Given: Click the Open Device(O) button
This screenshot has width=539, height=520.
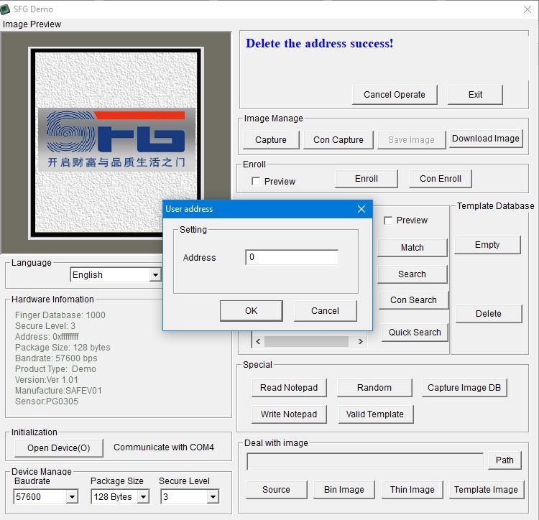Looking at the screenshot, I should pyautogui.click(x=59, y=448).
